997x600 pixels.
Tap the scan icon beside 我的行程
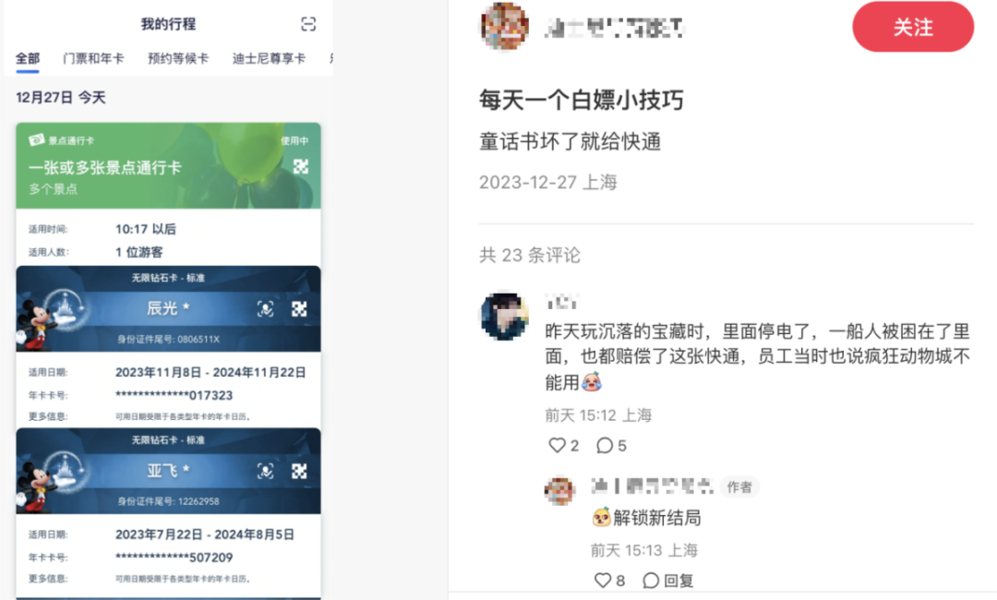click(x=307, y=24)
